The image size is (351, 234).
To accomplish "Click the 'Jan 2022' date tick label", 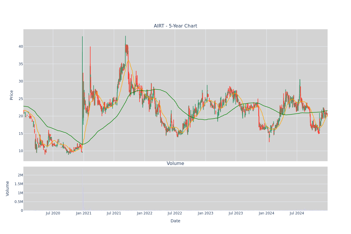I will [144, 213].
